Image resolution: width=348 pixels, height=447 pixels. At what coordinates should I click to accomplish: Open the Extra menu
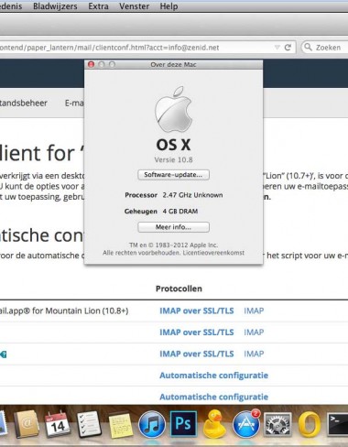[x=98, y=6]
